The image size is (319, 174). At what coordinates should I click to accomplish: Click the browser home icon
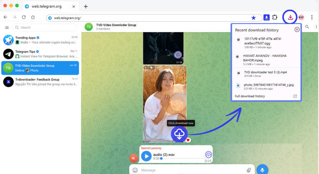(33, 17)
